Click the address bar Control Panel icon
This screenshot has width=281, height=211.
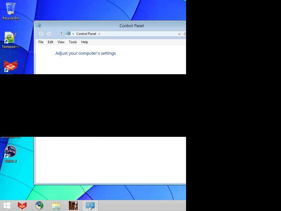point(68,34)
